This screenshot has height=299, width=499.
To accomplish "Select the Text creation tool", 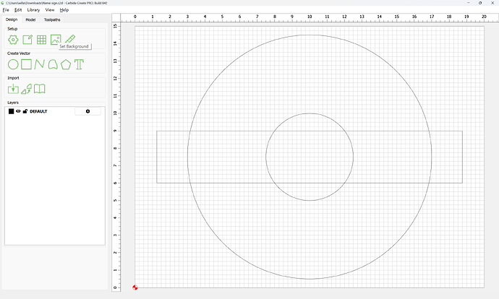I will point(80,64).
